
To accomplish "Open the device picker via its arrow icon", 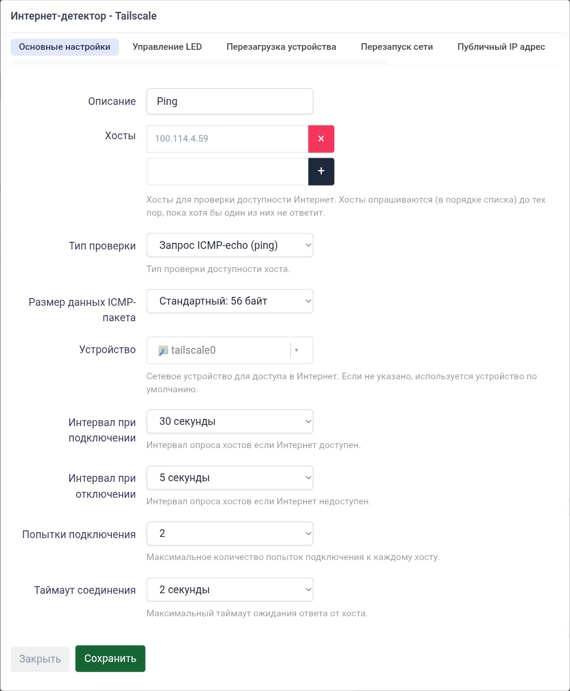I will (x=296, y=350).
